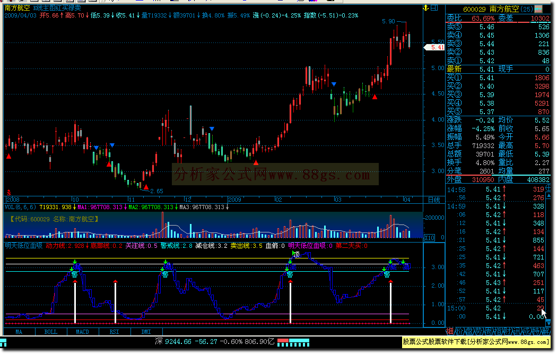The image size is (557, 354).
Task: Select the 盘 tab in the right panel
Action: click(469, 331)
